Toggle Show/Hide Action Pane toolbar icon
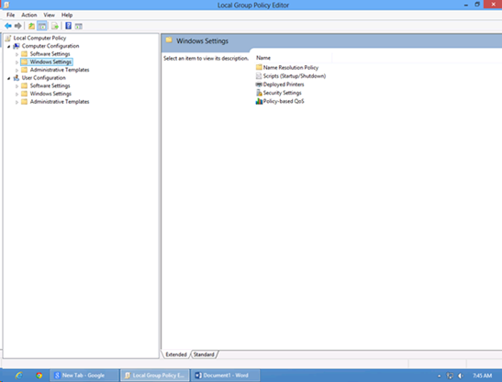The width and height of the screenshot is (502, 382). coord(78,26)
